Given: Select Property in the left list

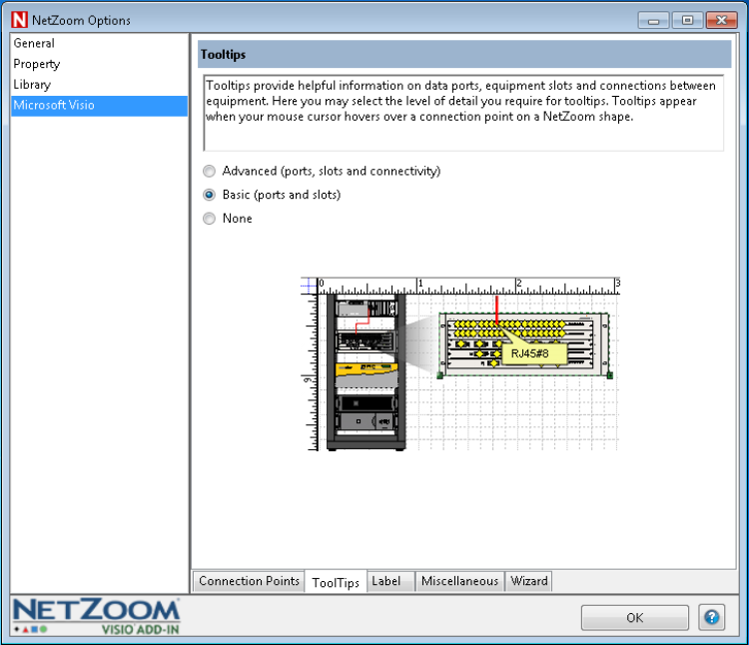Looking at the screenshot, I should point(99,64).
